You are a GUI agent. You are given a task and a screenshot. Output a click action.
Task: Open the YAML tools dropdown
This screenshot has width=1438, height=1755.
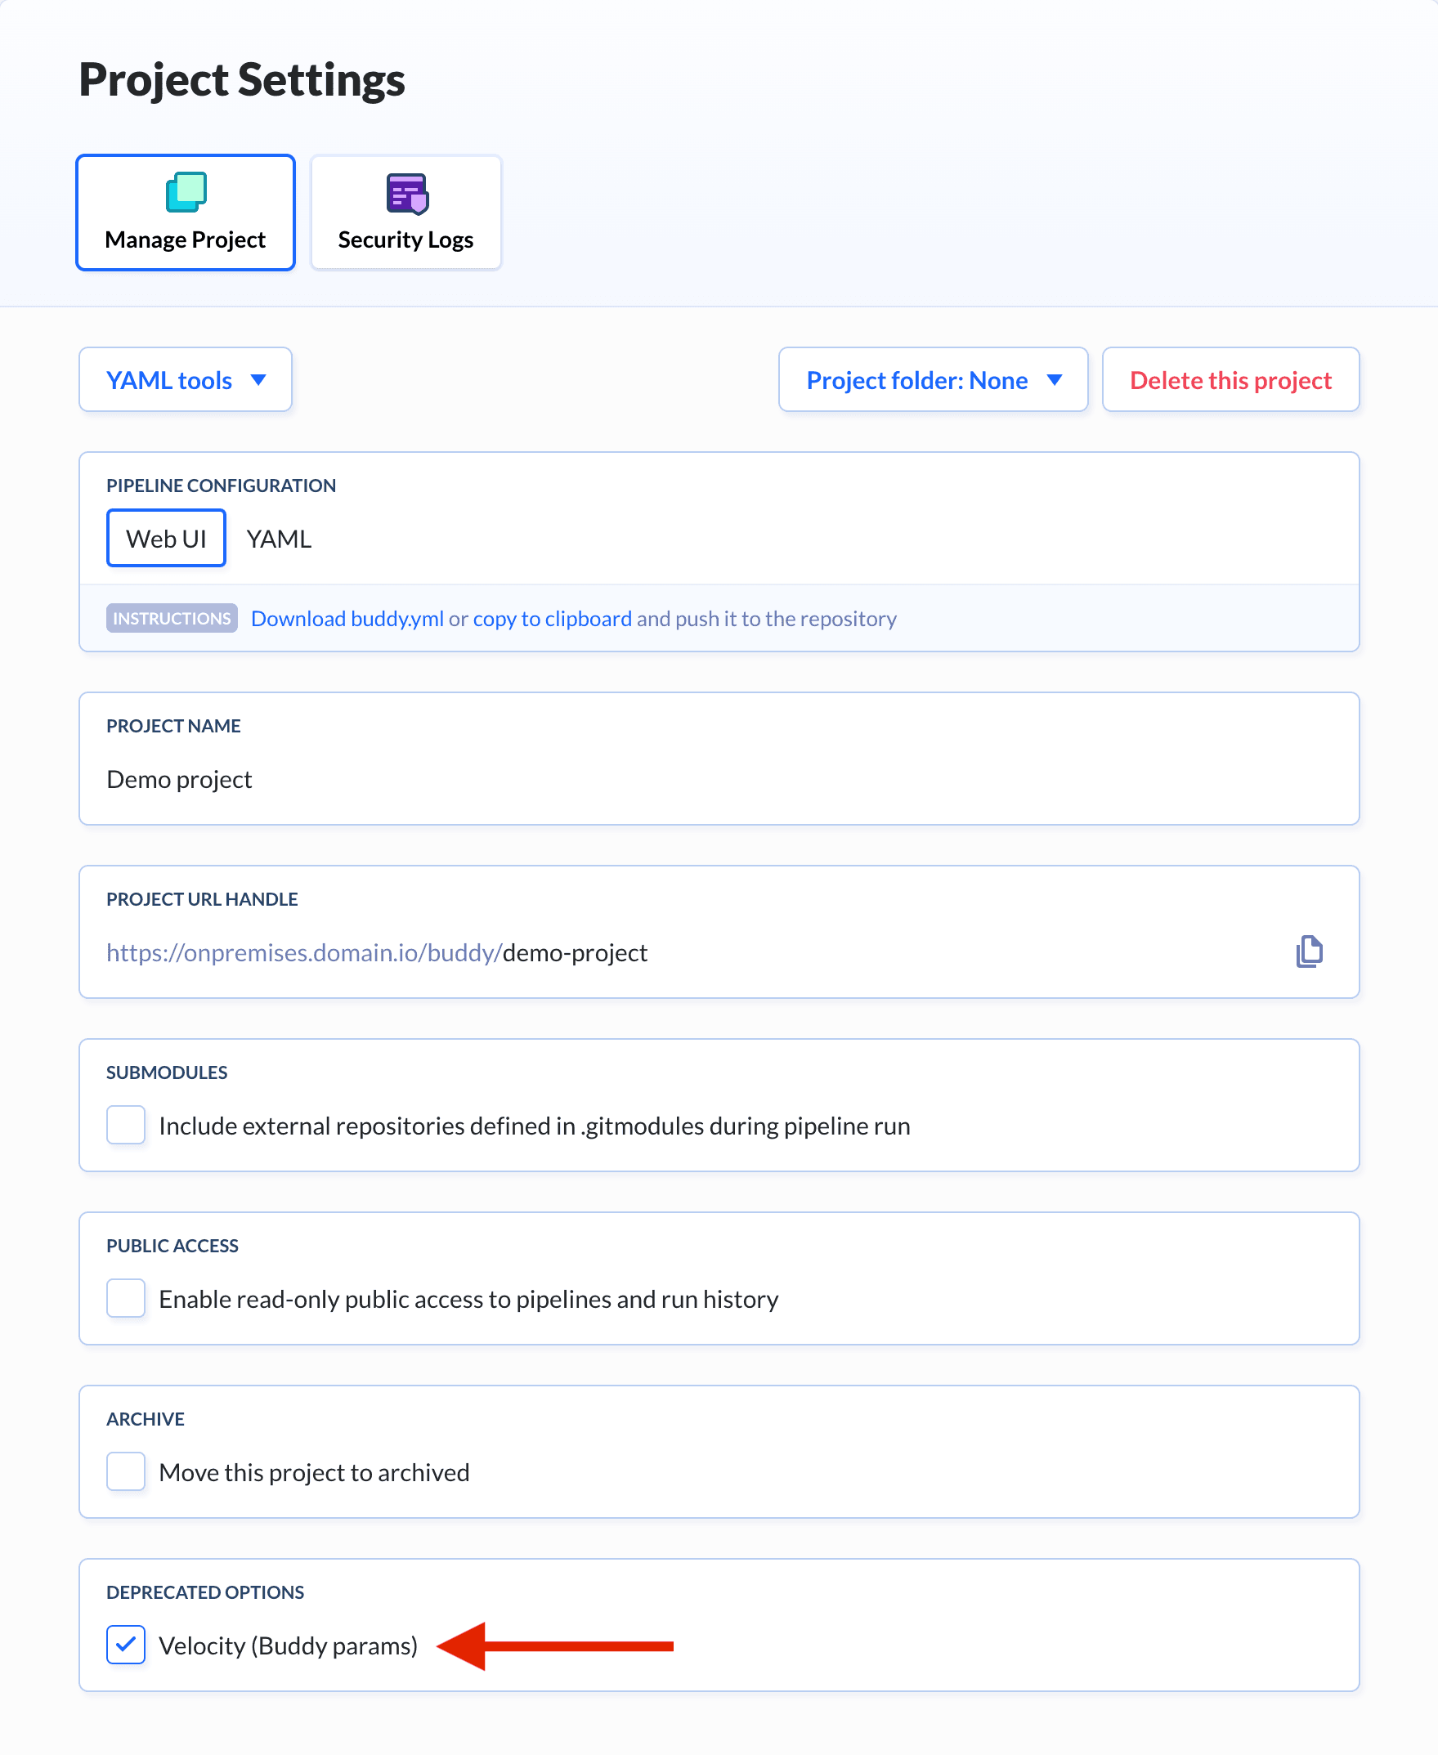coord(184,379)
